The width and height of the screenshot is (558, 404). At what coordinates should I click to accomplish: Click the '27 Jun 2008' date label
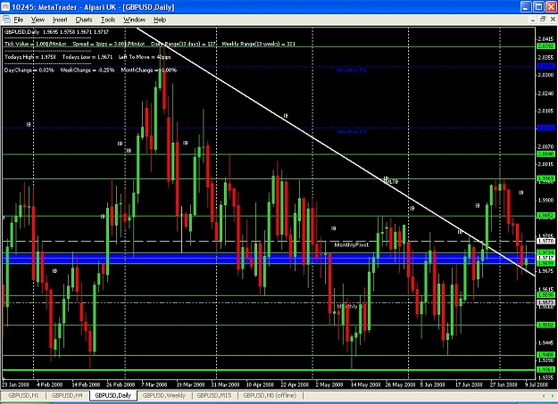point(504,384)
